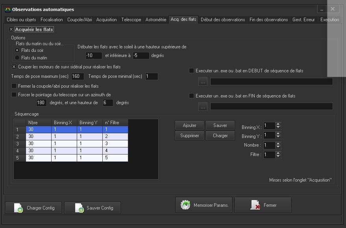Enable forcing telescope pointing on azimuth
This screenshot has width=346, height=228.
(15, 95)
